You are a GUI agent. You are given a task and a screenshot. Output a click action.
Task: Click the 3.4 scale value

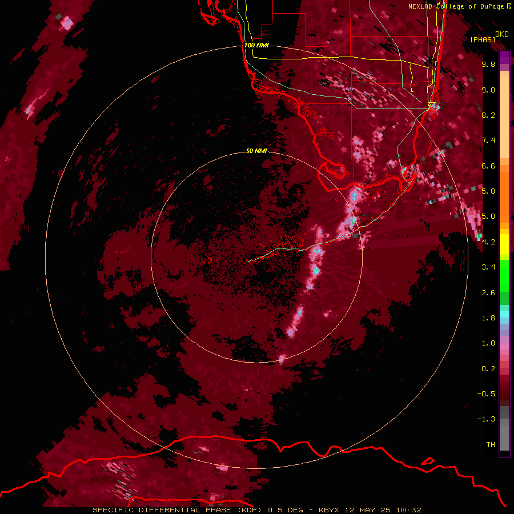(488, 267)
